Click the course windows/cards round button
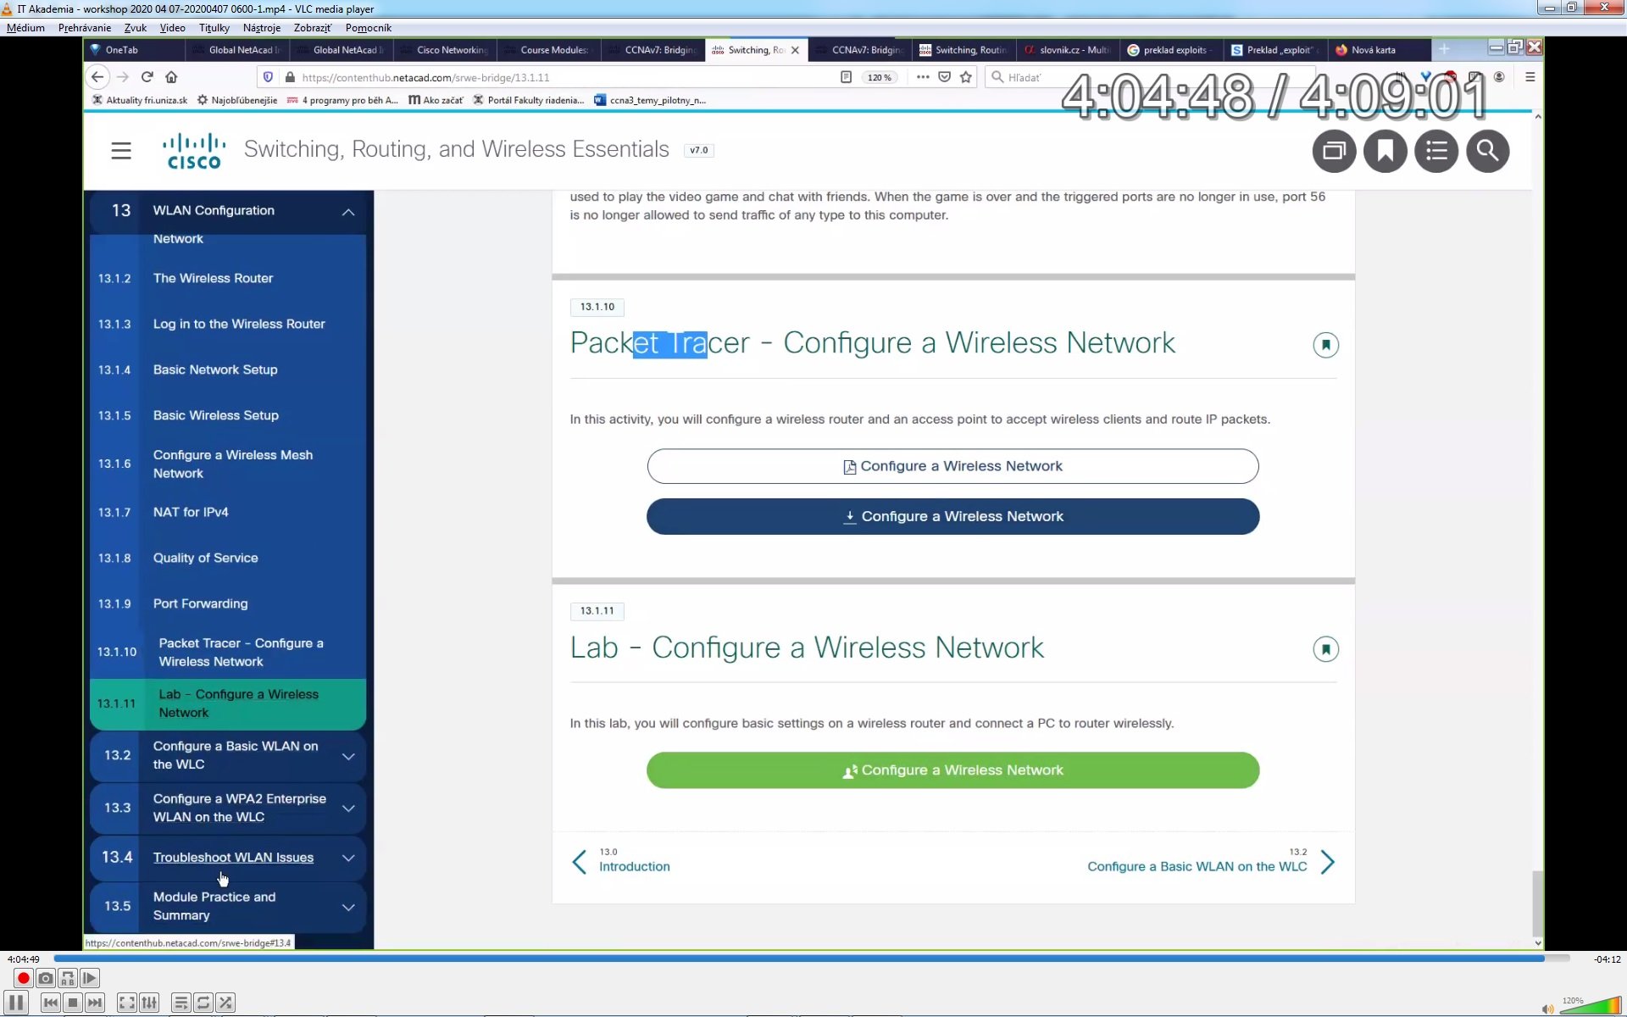The image size is (1627, 1017). (x=1334, y=151)
